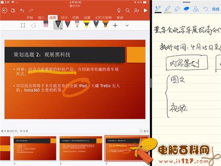
Task: Open the 备注 notes button
Action: [144, 131]
